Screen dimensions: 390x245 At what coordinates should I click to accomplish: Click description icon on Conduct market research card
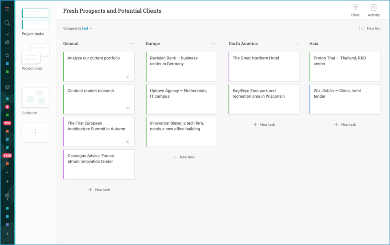(128, 109)
